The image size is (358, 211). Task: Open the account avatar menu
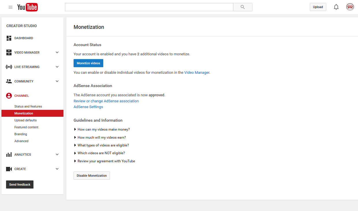click(350, 7)
